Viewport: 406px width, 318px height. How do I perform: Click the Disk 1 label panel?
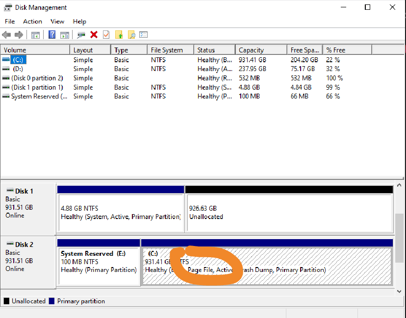[28, 209]
